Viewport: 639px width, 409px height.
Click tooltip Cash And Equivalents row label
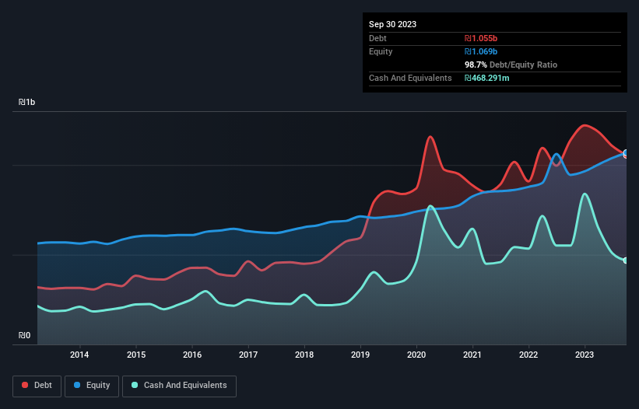tap(410, 78)
